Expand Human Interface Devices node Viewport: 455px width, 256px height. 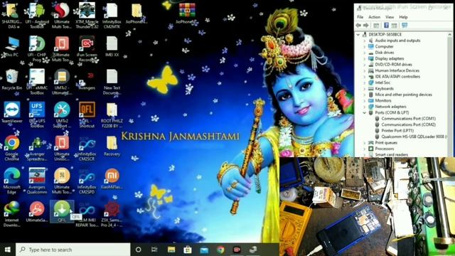tap(365, 70)
